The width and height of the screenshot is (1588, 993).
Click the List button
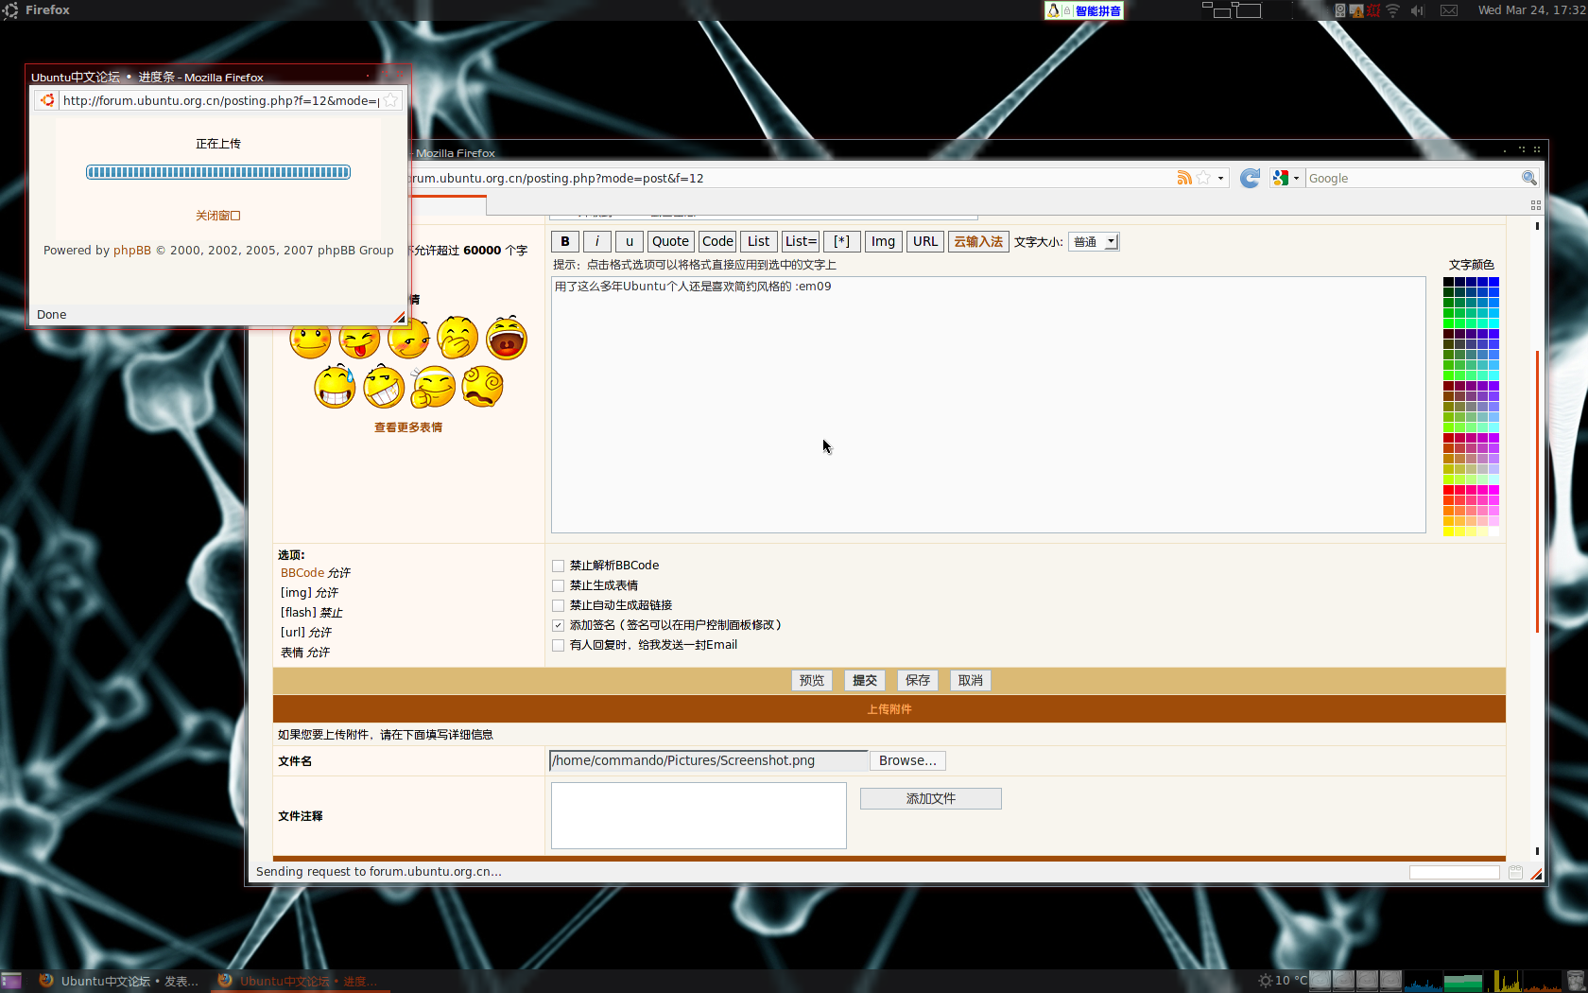[758, 241]
